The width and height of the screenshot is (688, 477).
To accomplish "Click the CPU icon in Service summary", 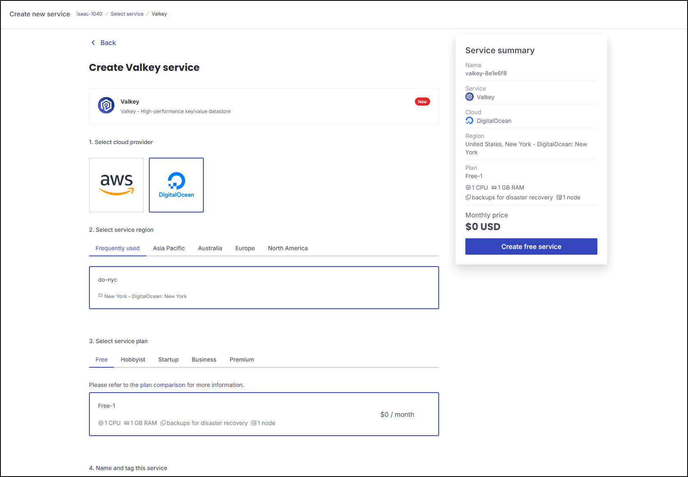I will (468, 188).
